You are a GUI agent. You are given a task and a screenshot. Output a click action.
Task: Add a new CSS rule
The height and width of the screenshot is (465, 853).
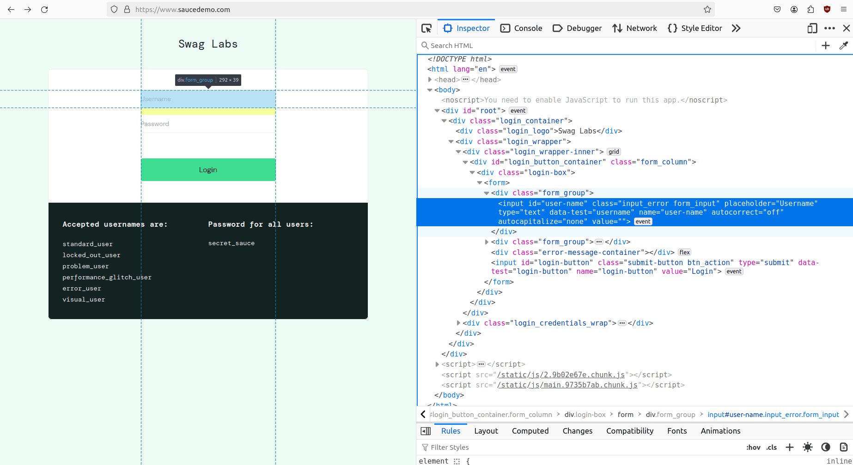point(790,447)
